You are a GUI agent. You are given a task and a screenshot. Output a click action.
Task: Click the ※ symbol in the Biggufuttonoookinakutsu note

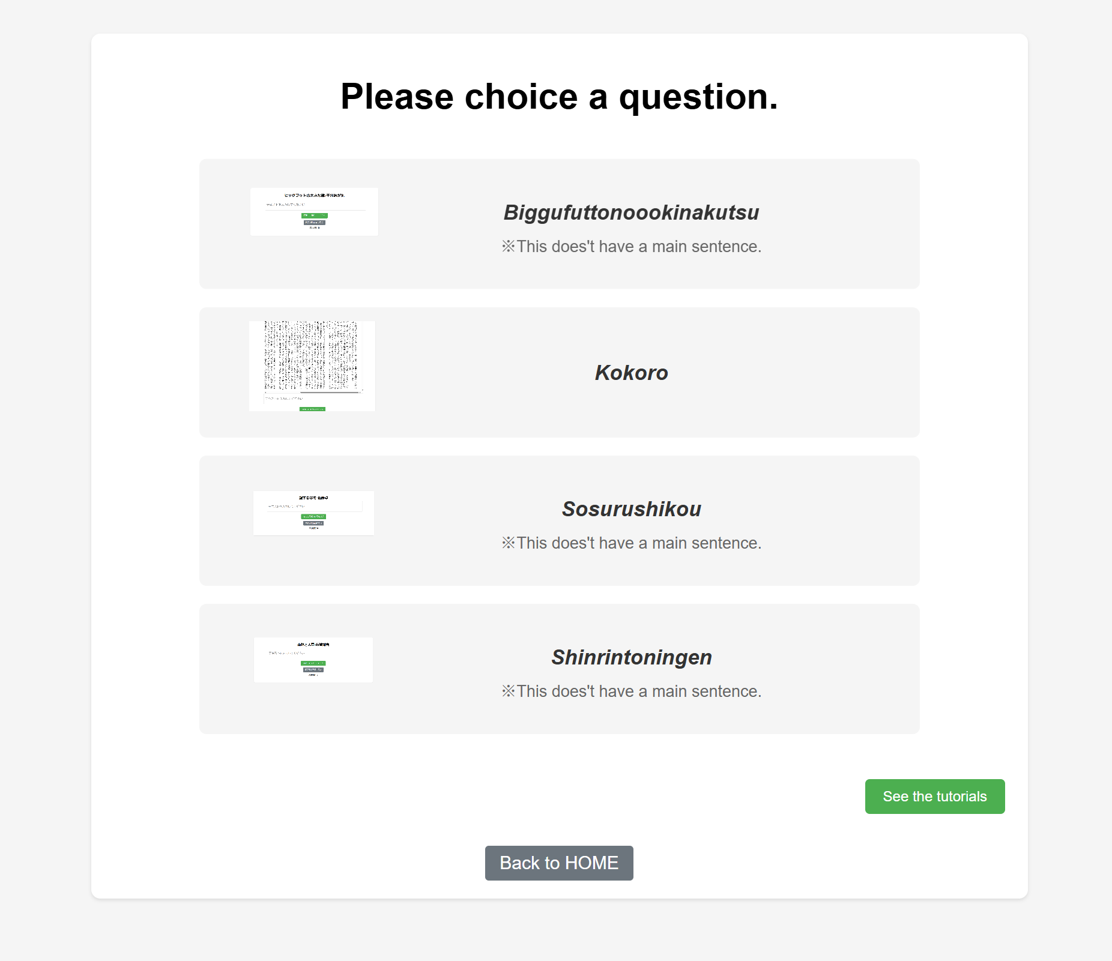tap(509, 247)
